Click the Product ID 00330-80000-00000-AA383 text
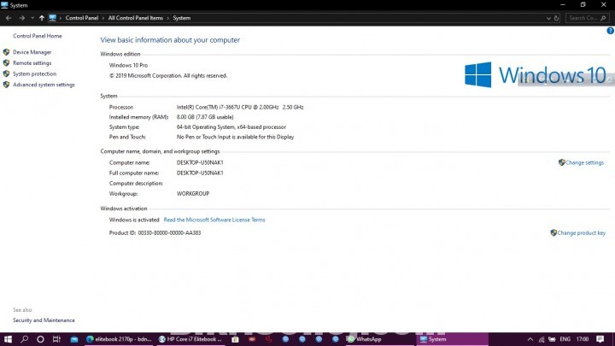 pos(155,233)
